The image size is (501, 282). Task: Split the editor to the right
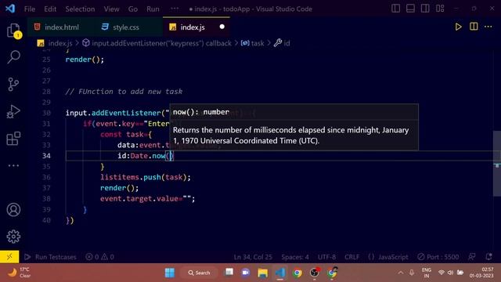tap(474, 27)
